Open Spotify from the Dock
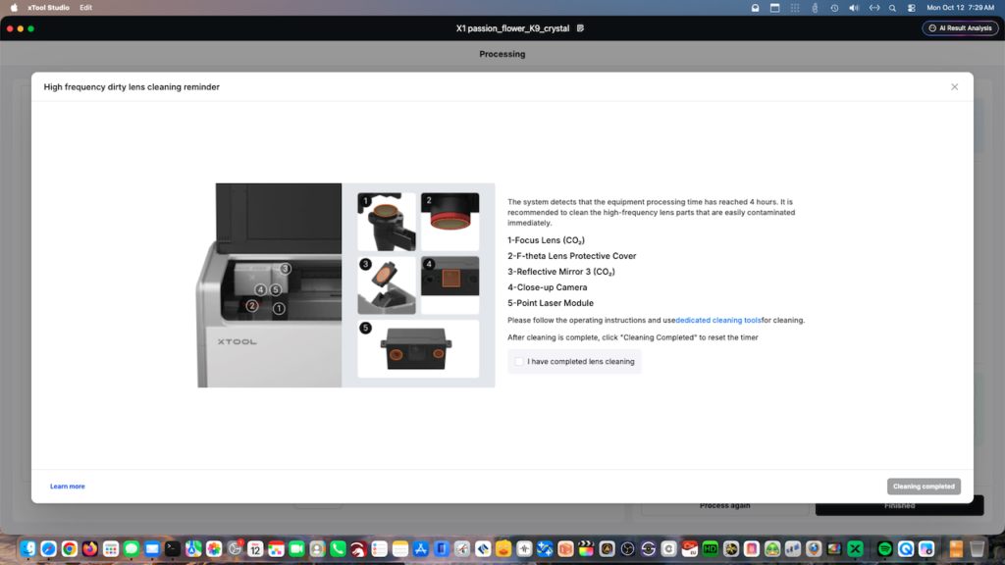The height and width of the screenshot is (565, 1005). [885, 549]
